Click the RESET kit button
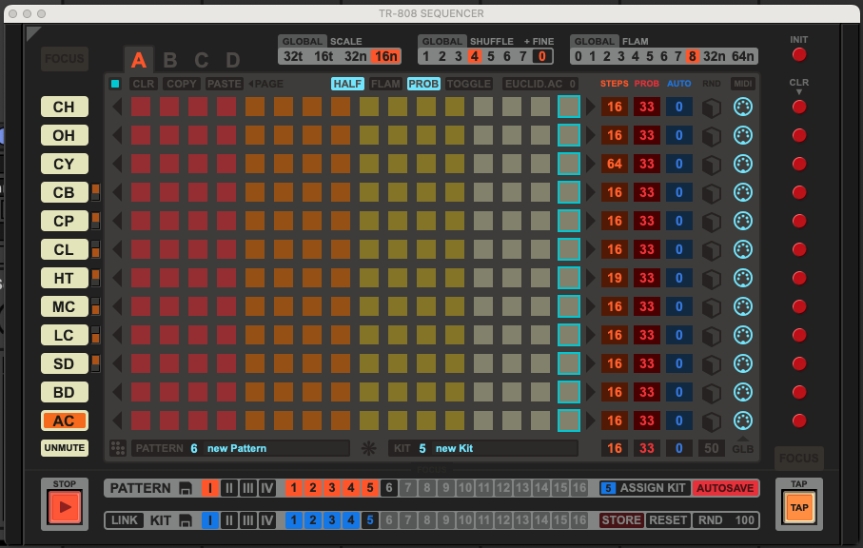The width and height of the screenshot is (863, 548). (x=668, y=520)
